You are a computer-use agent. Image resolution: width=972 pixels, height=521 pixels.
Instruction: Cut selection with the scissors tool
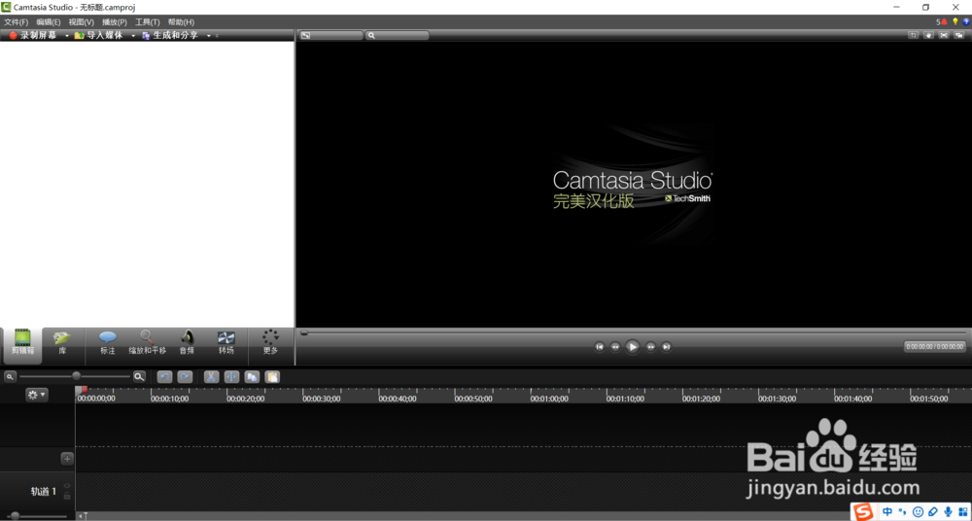pyautogui.click(x=211, y=376)
